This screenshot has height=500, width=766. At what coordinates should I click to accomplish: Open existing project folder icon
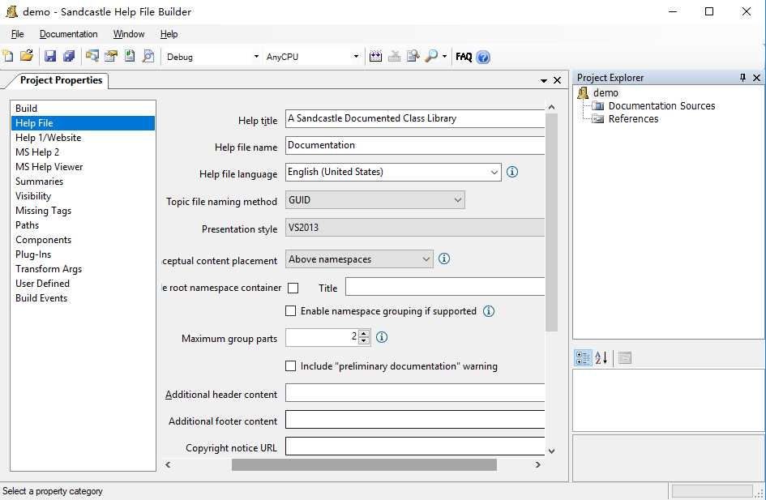[27, 56]
